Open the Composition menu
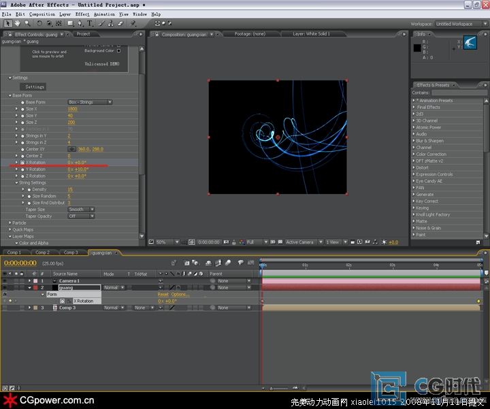The height and width of the screenshot is (409, 490). pos(42,14)
